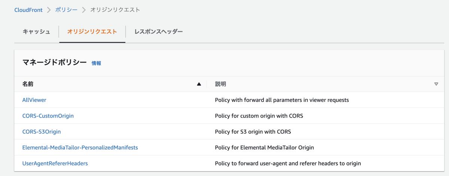
Task: Select the text 'Policy with forward all parameters in viewer requests'
Action: (x=282, y=100)
